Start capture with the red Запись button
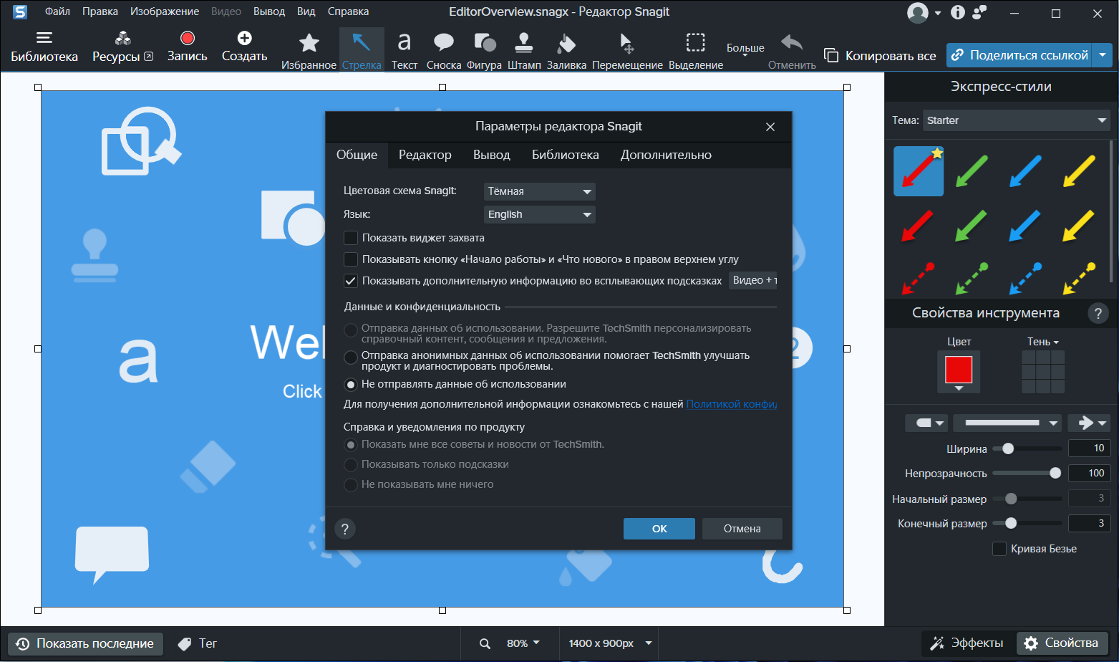 (188, 47)
